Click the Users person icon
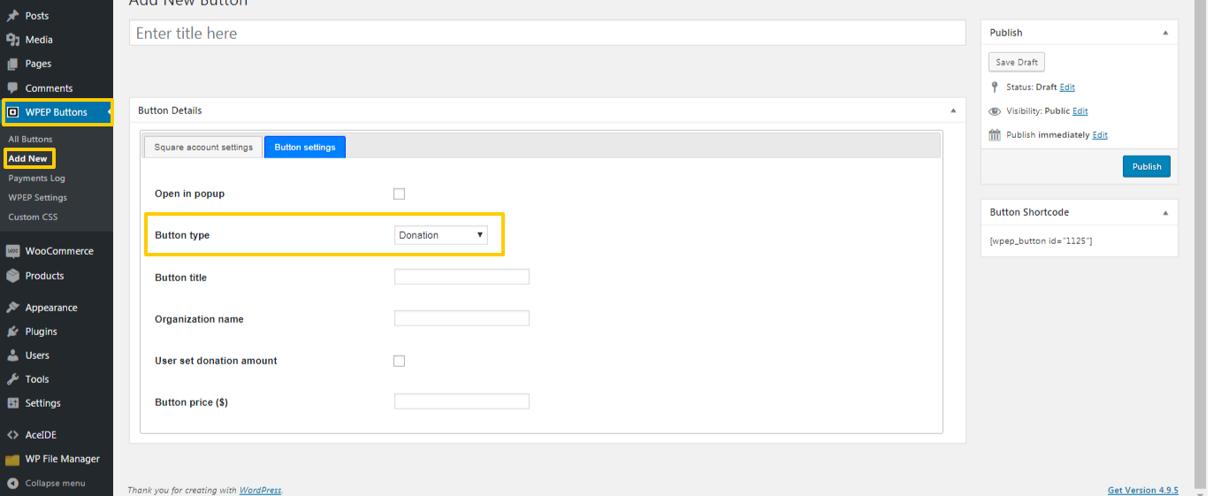 coord(12,355)
